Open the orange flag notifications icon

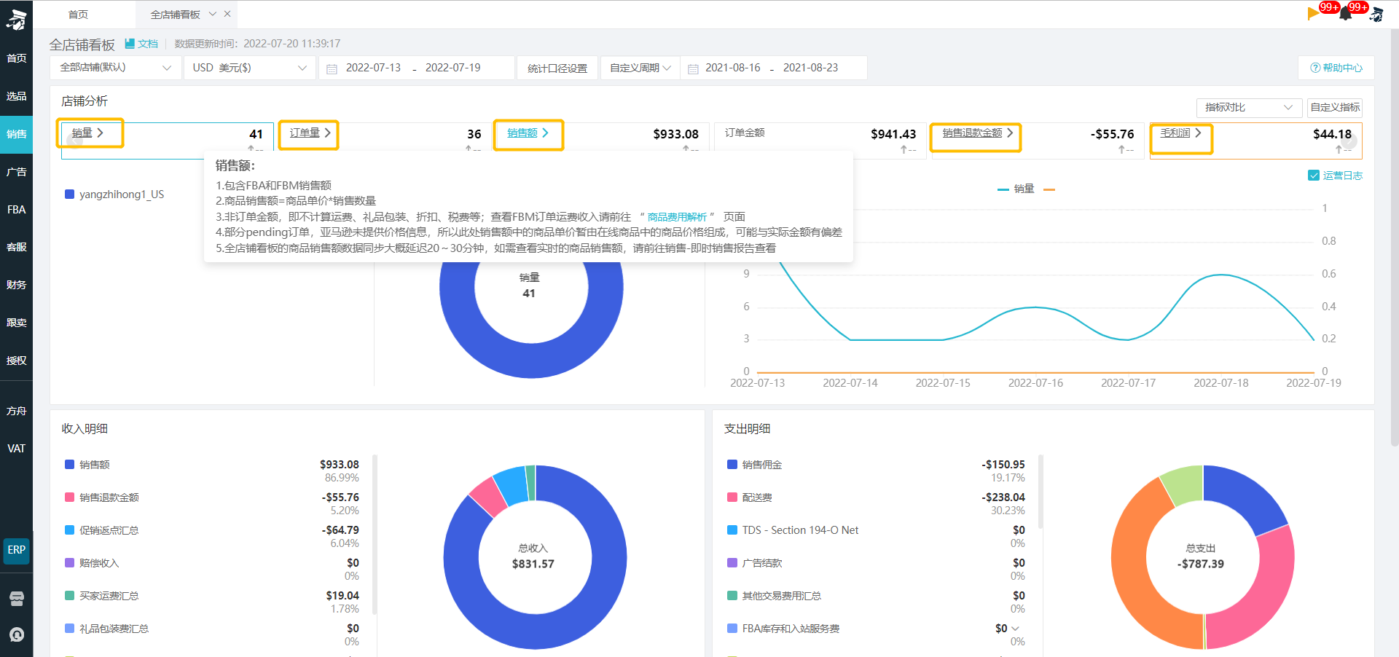coord(1314,12)
